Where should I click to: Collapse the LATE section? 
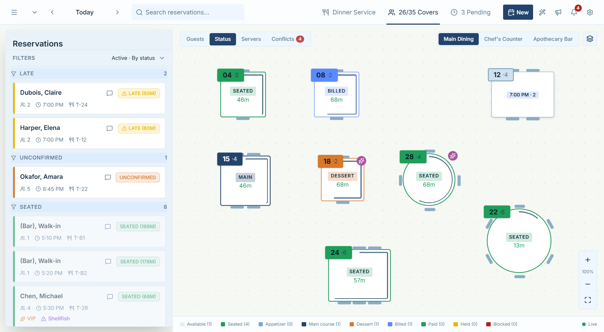[x=89, y=74]
